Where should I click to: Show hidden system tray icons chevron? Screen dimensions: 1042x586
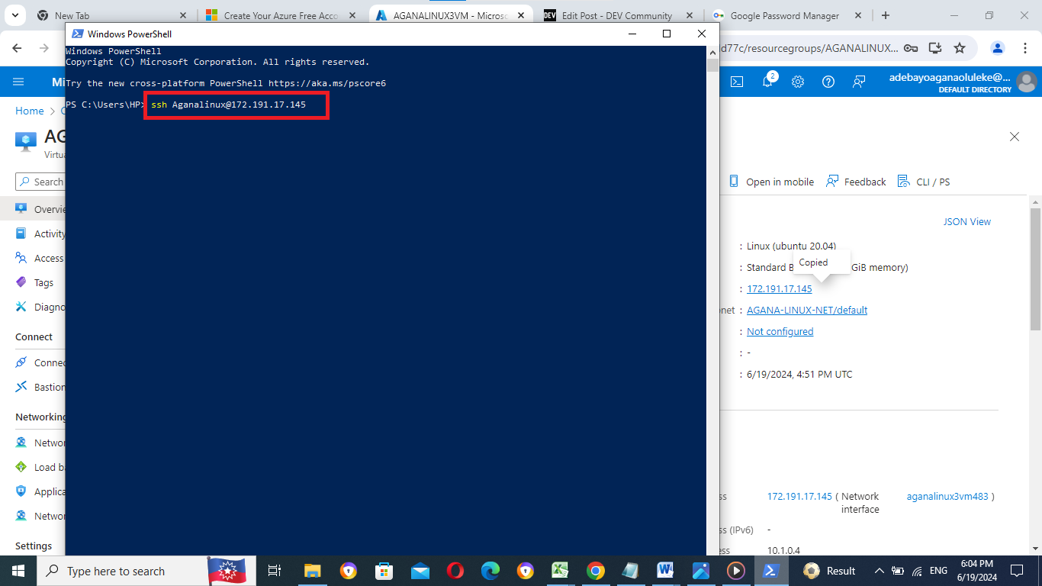click(880, 571)
